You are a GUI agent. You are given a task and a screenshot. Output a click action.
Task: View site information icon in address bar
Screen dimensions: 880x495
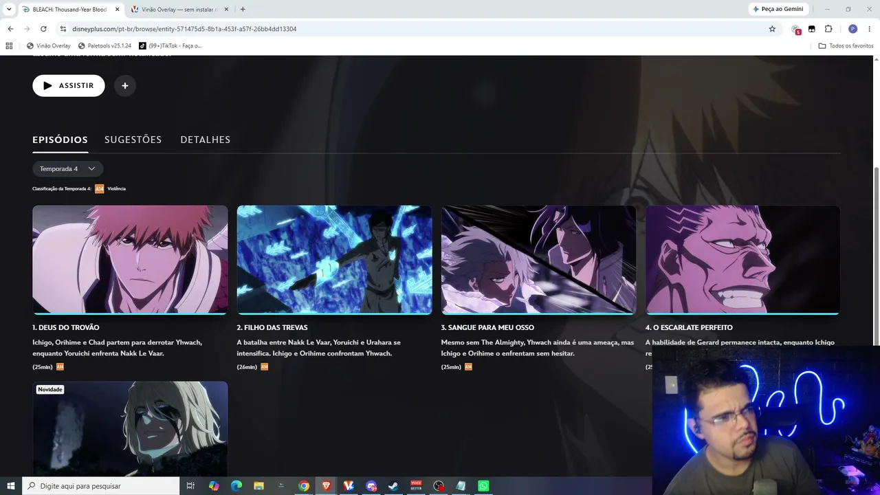[63, 29]
